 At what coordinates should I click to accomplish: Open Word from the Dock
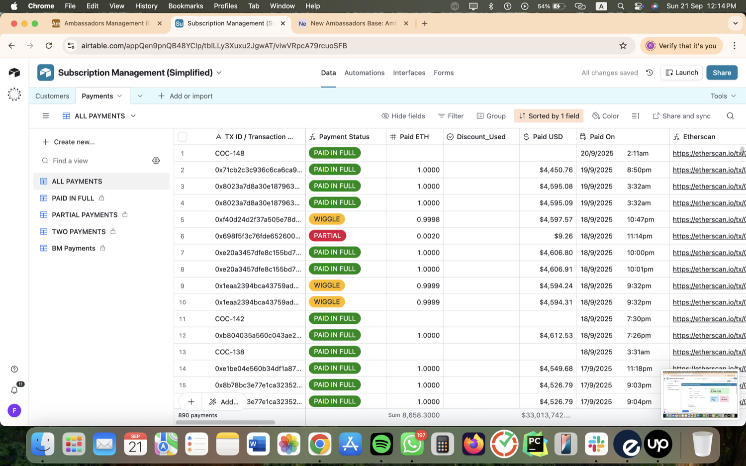click(x=258, y=444)
